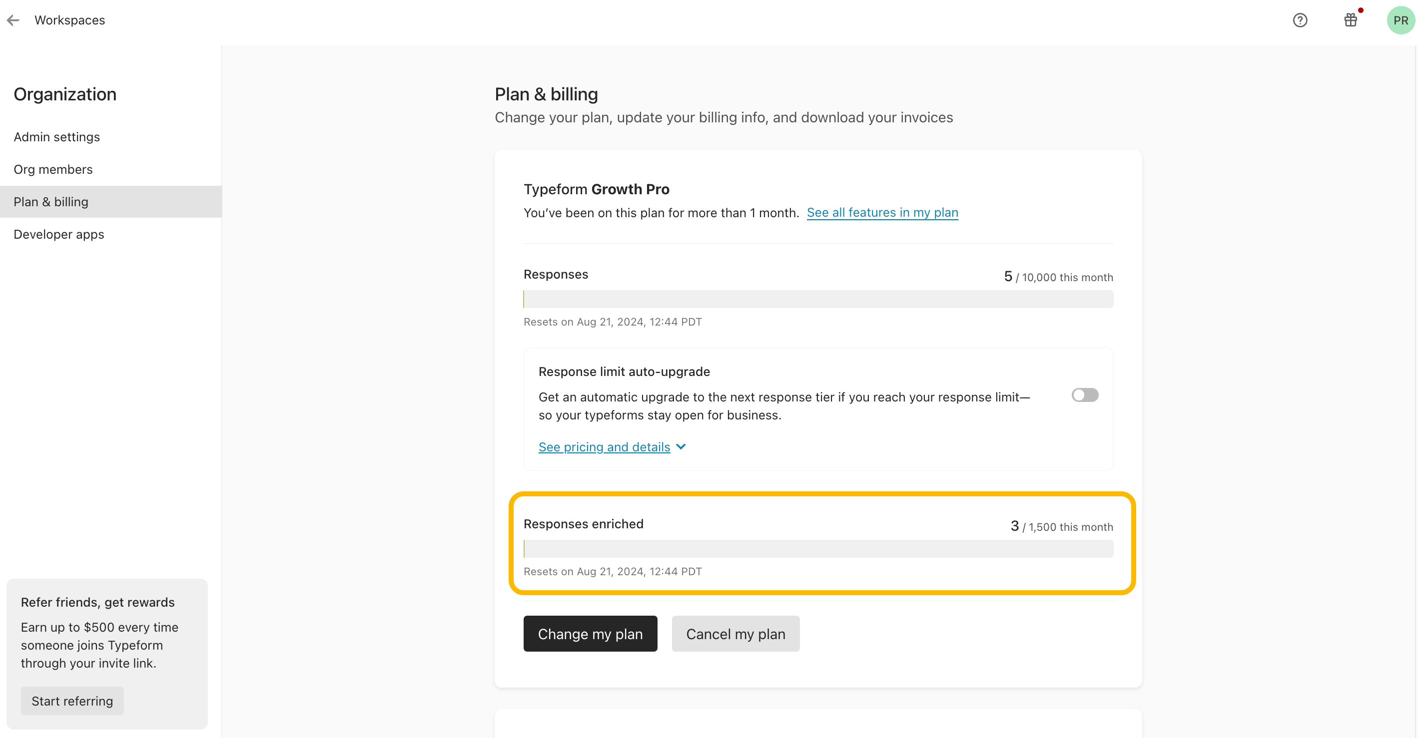Open the gift rewards icon
1418x738 pixels.
[x=1350, y=20]
